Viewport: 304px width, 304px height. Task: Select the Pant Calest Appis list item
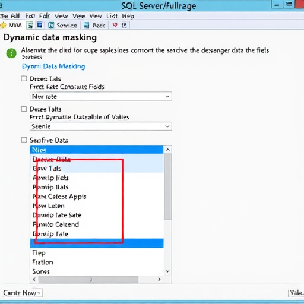click(97, 197)
